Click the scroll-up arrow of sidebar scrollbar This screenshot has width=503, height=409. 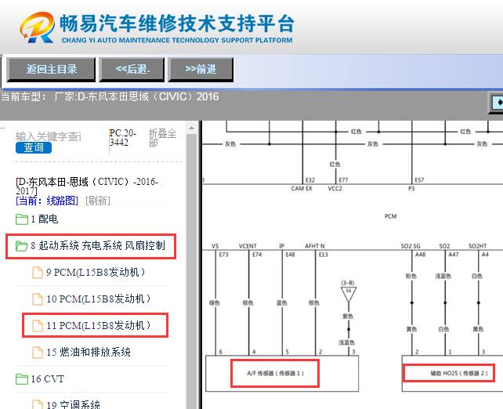(191, 128)
